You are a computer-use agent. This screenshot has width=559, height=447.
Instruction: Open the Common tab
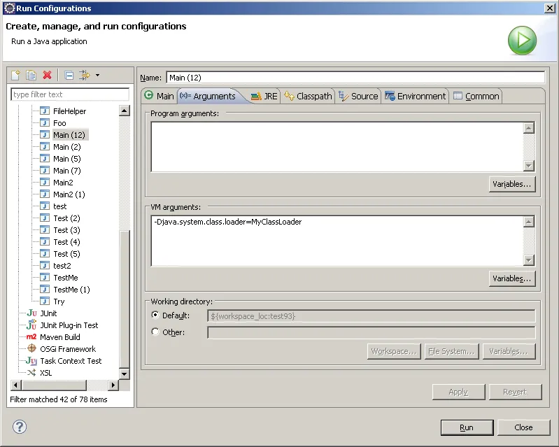click(x=476, y=96)
